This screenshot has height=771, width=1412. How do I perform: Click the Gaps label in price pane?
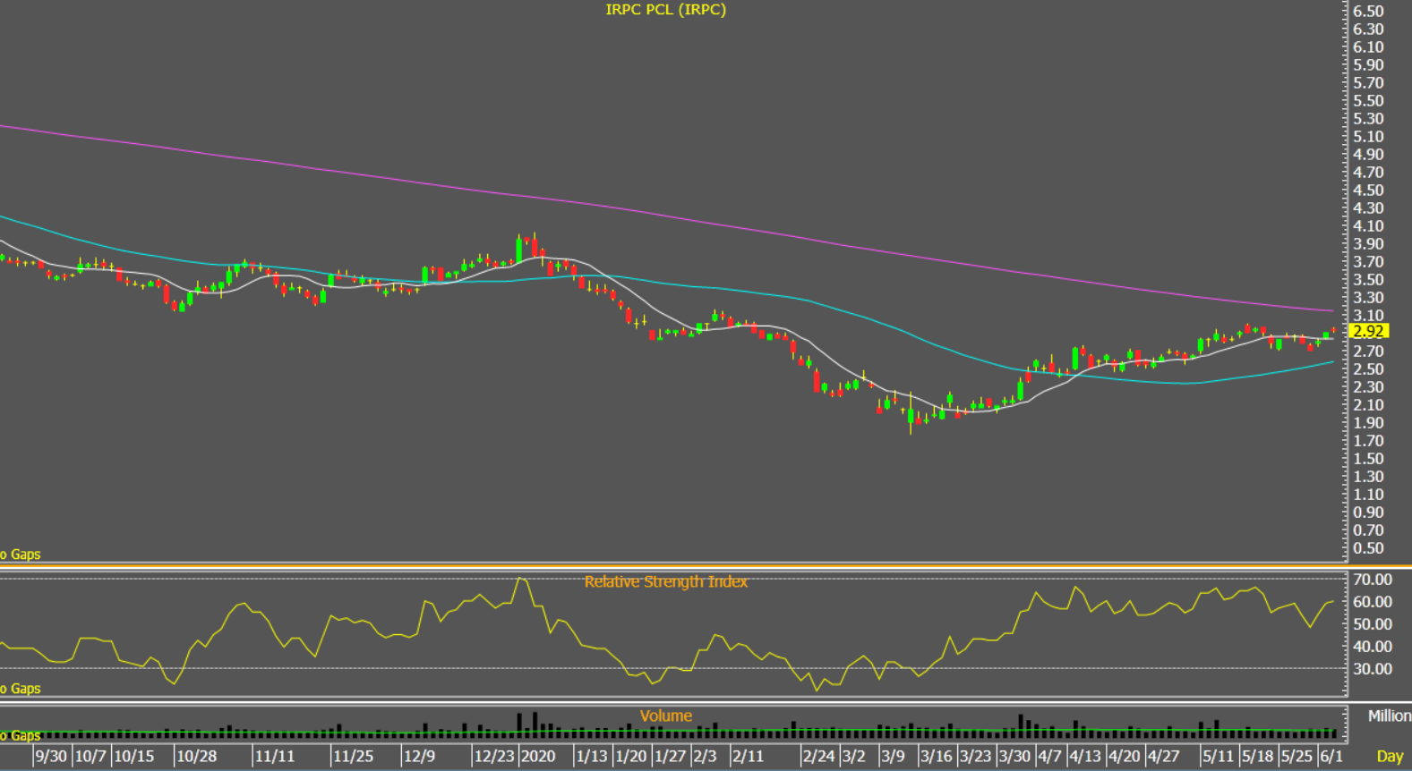point(21,555)
